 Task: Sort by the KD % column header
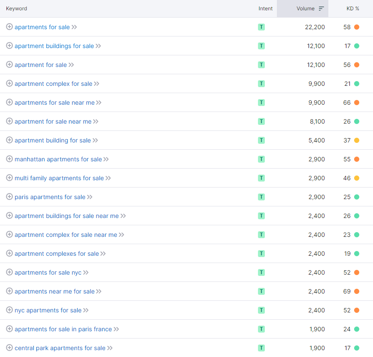352,9
